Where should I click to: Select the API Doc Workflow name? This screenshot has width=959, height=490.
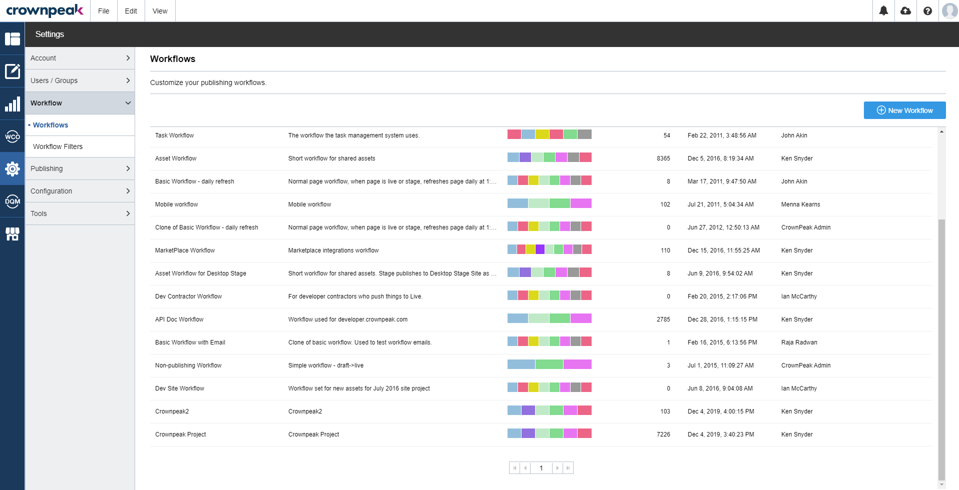179,319
